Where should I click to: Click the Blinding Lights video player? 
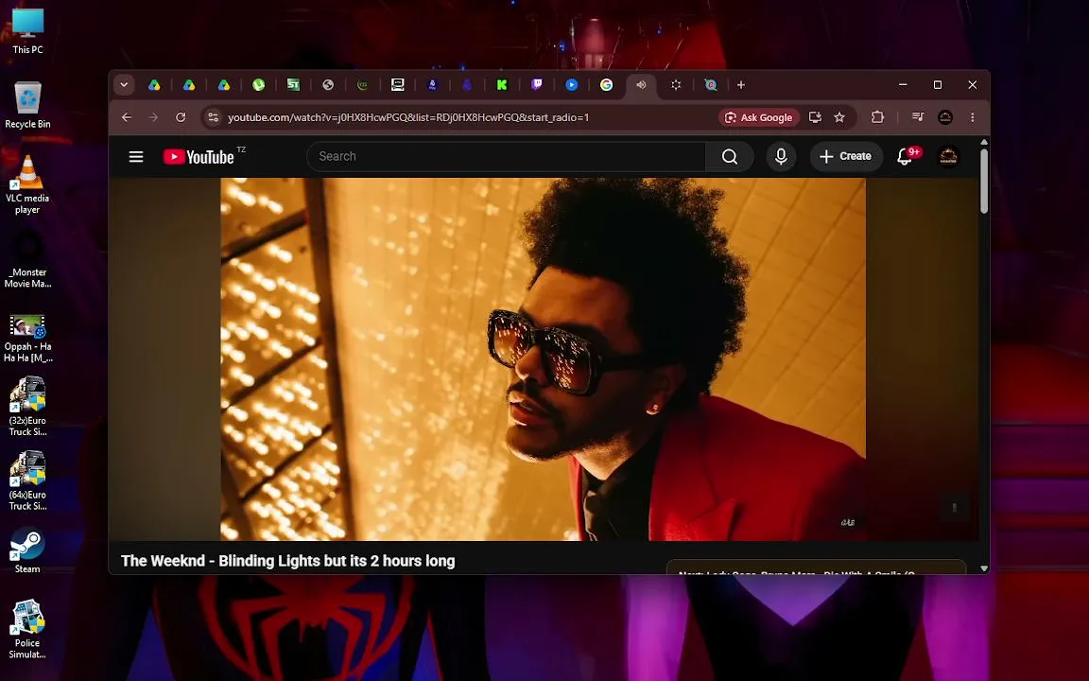pyautogui.click(x=544, y=359)
